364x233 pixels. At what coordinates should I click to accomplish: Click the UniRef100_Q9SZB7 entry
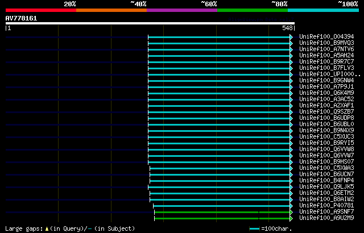pos(326,112)
